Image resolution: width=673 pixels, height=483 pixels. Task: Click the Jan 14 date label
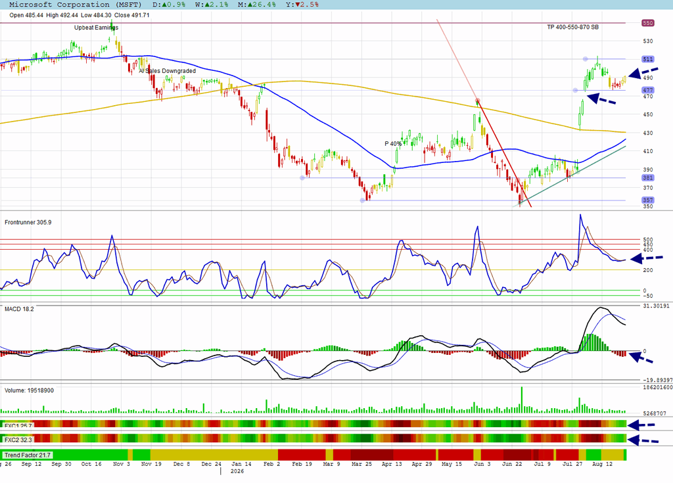coord(241,464)
